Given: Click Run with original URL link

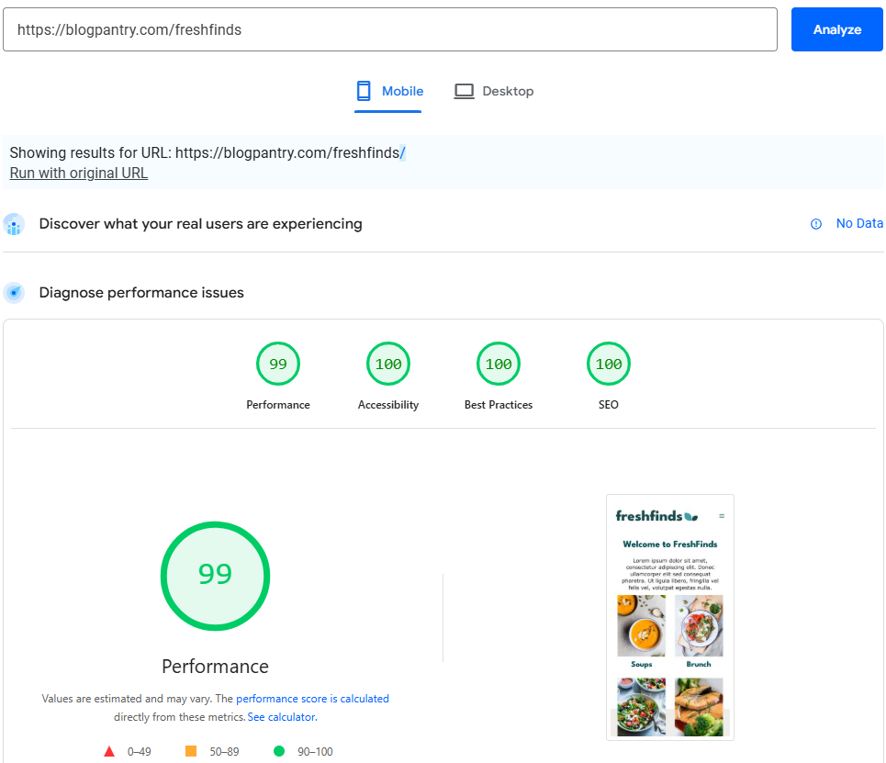Looking at the screenshot, I should pyautogui.click(x=79, y=173).
